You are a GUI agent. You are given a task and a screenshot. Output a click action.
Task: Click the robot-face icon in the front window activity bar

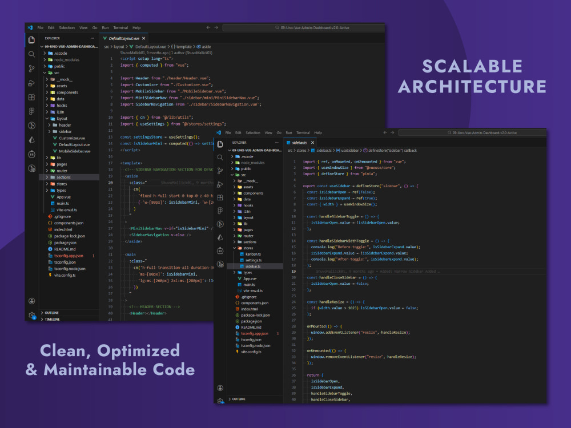[x=220, y=251]
